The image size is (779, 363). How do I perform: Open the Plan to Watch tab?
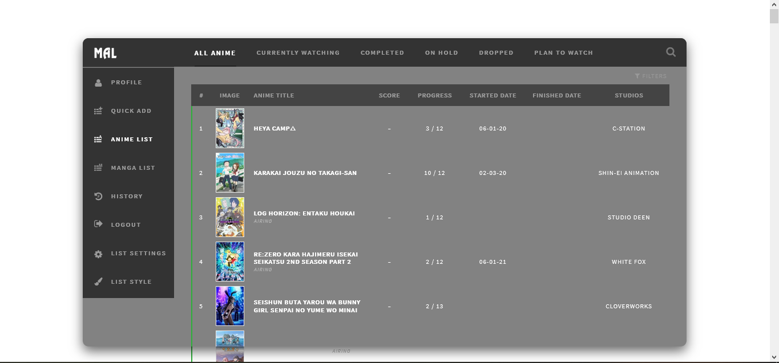(x=563, y=53)
